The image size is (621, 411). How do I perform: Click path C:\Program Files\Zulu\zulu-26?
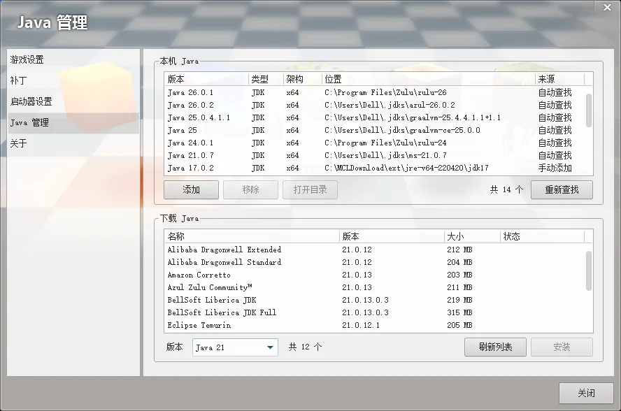(x=385, y=93)
